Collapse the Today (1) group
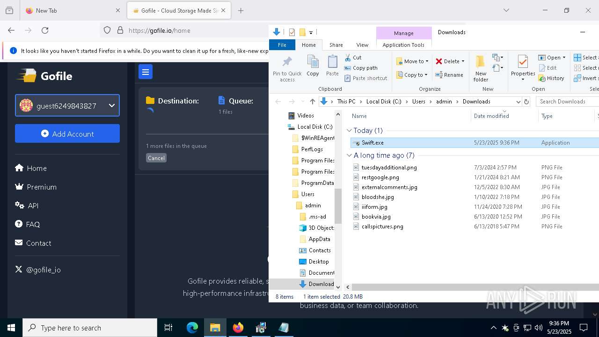 [x=349, y=131]
